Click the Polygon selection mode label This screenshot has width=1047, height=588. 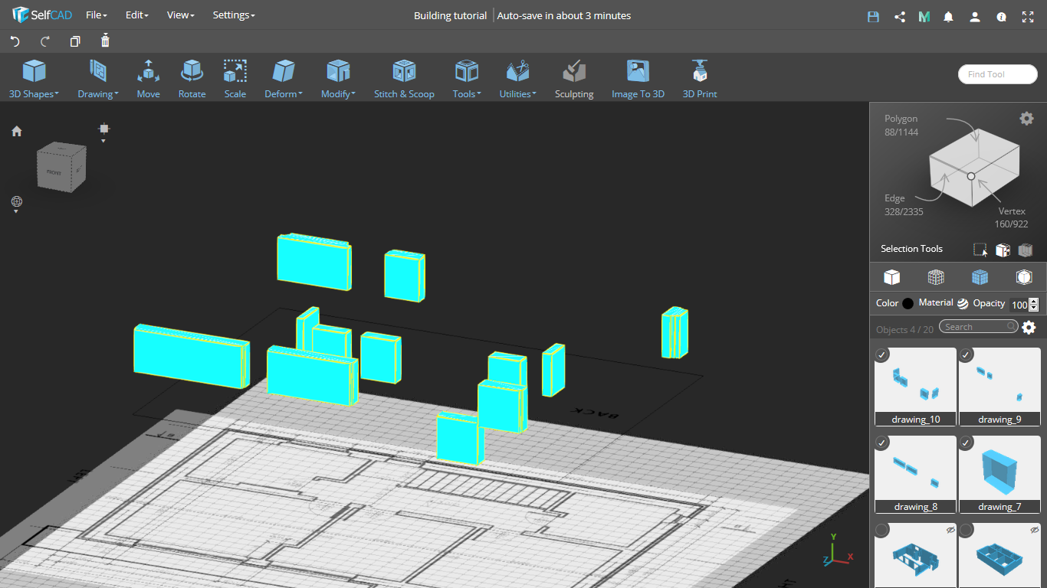[x=901, y=119]
